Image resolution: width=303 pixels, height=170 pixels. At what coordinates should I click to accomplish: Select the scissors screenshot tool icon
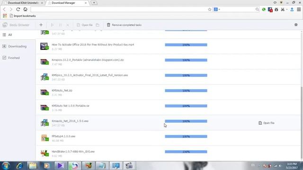[x=283, y=9]
